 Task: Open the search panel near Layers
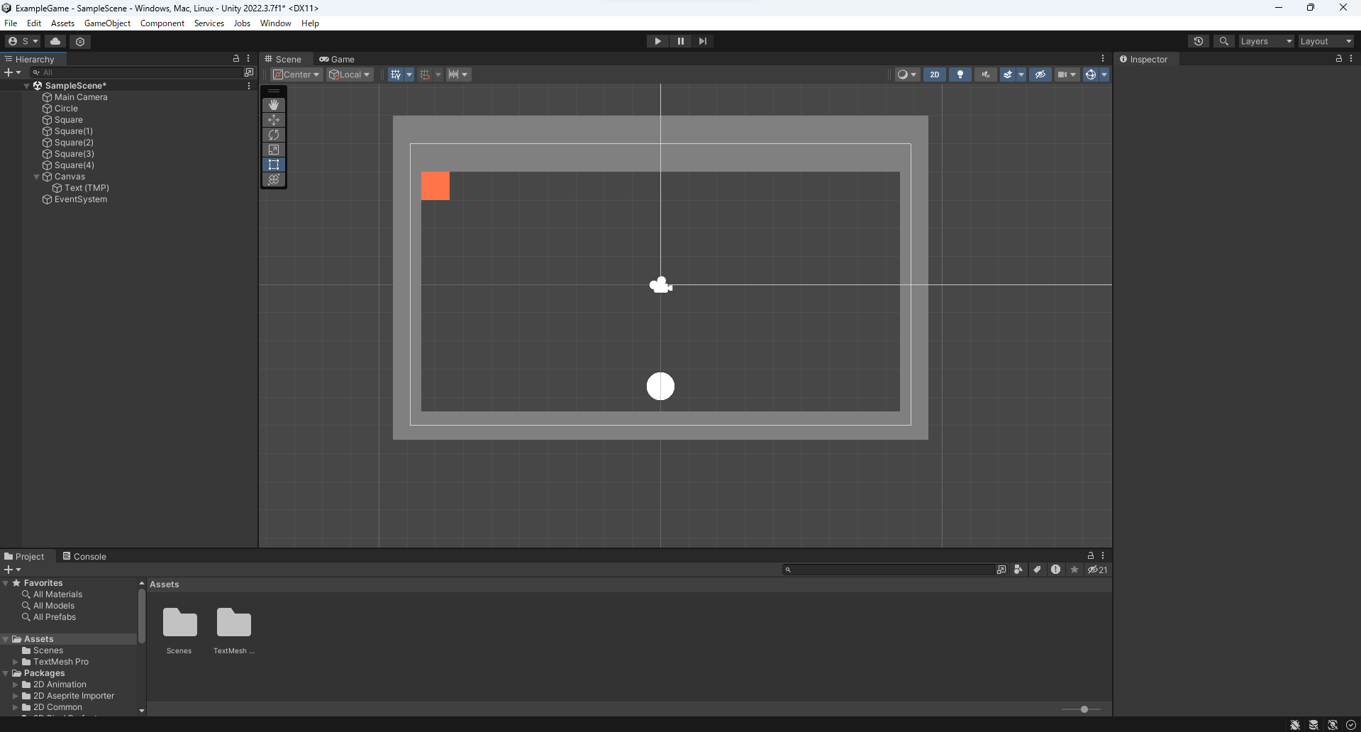pos(1224,40)
